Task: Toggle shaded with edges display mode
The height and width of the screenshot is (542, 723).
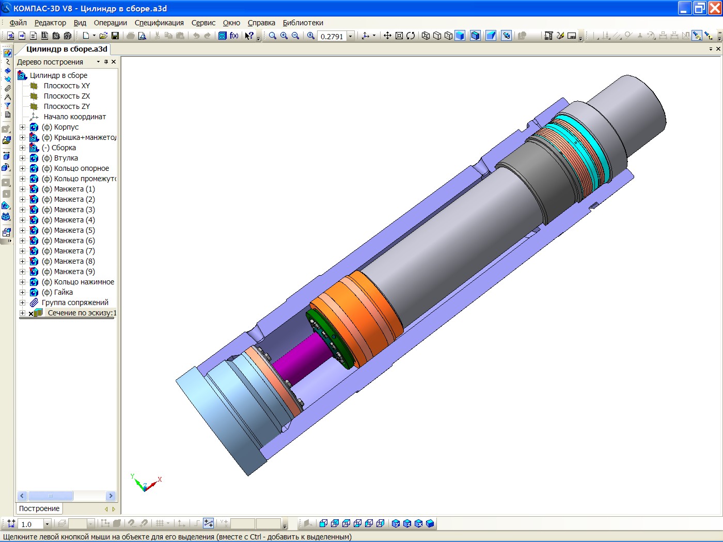Action: pyautogui.click(x=475, y=36)
